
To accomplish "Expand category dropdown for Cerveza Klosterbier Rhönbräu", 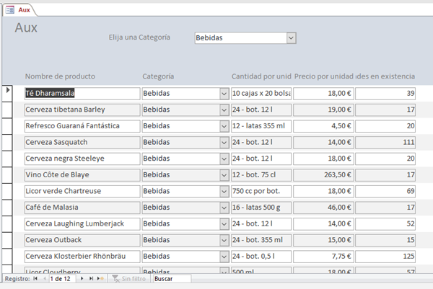I will click(224, 257).
